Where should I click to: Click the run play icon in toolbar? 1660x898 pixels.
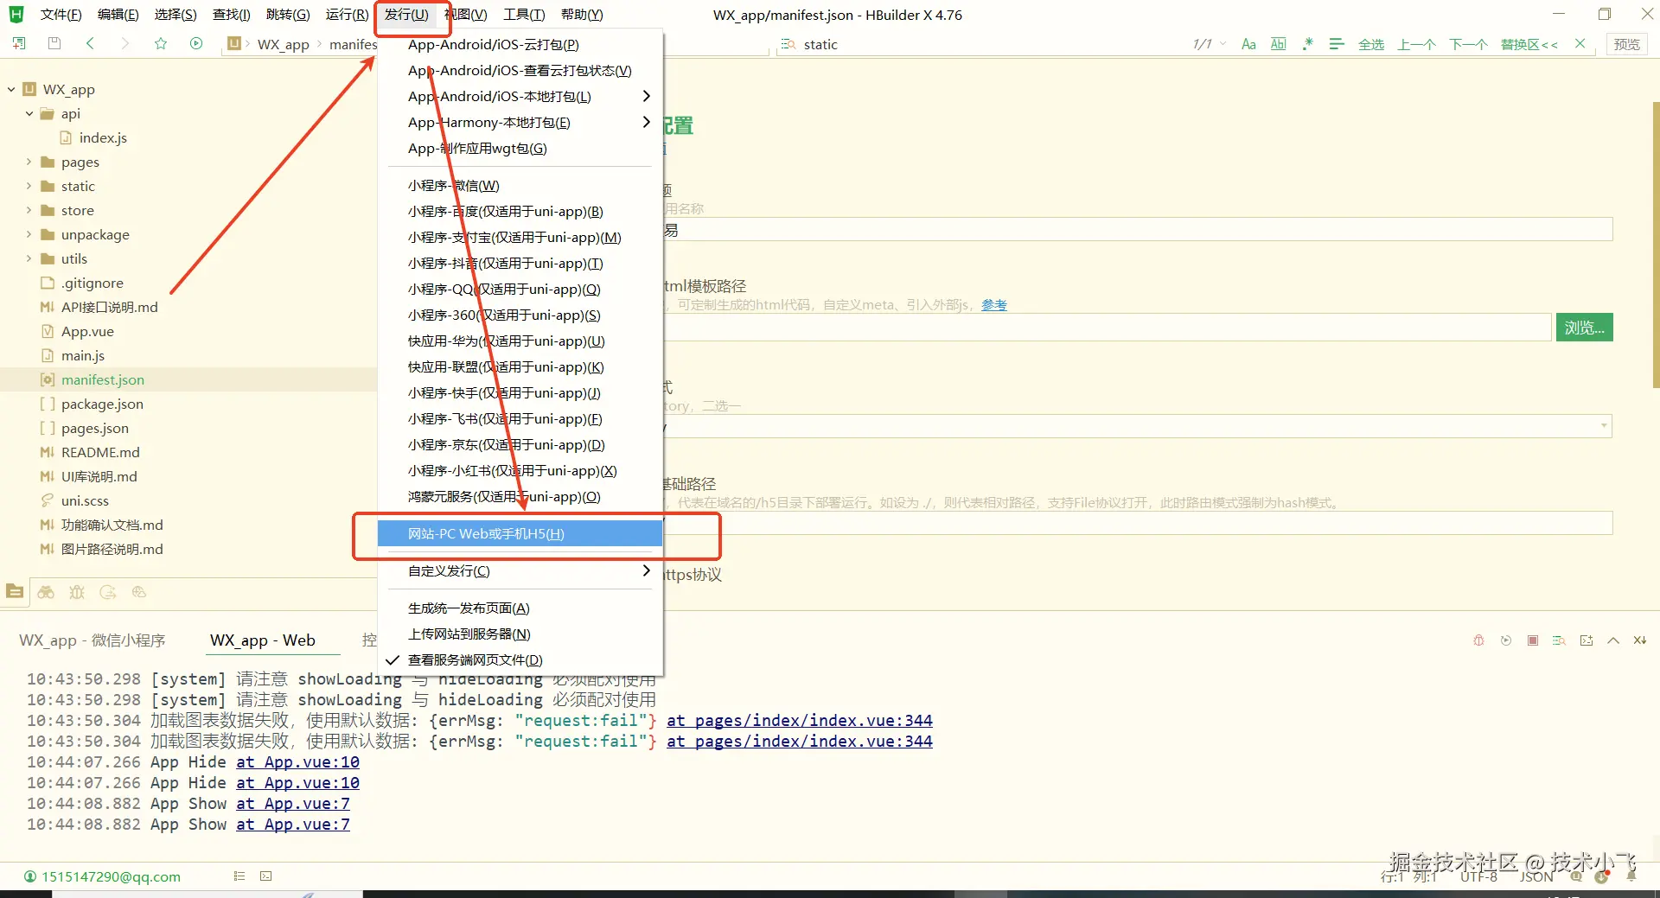click(x=196, y=43)
